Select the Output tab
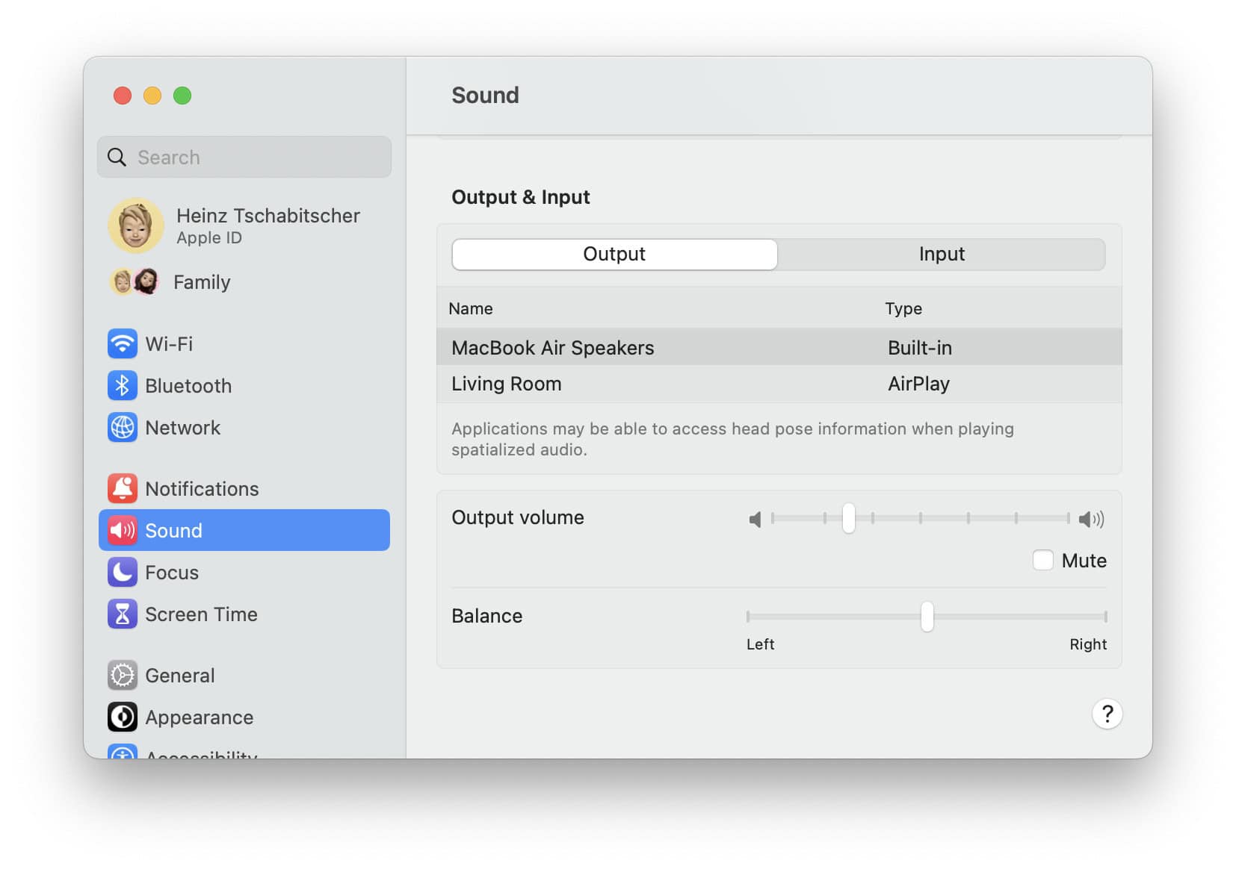The width and height of the screenshot is (1236, 869). coord(614,254)
